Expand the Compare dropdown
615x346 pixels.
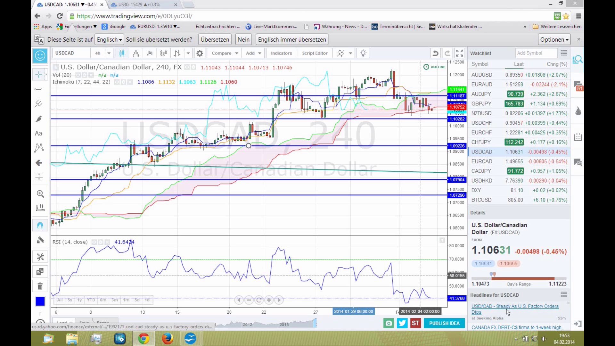(x=236, y=53)
